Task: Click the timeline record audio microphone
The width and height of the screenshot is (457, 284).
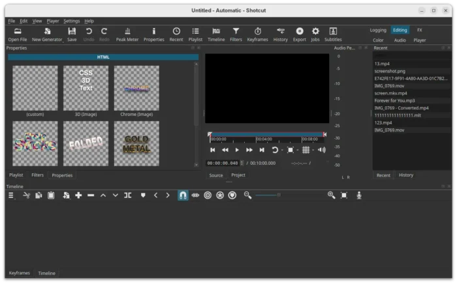Action: (359, 195)
